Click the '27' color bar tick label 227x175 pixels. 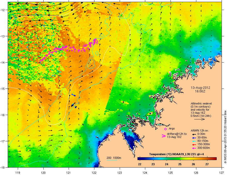[207, 164]
